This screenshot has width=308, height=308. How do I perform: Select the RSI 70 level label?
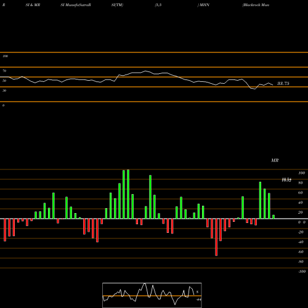click(x=4, y=71)
